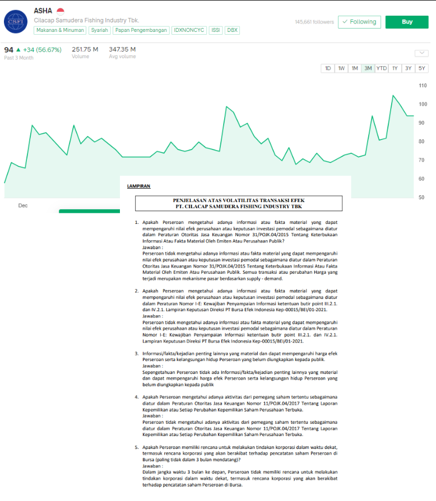Viewport: 436px width, 501px height.
Task: Select the 5Y chart range
Action: click(x=422, y=68)
